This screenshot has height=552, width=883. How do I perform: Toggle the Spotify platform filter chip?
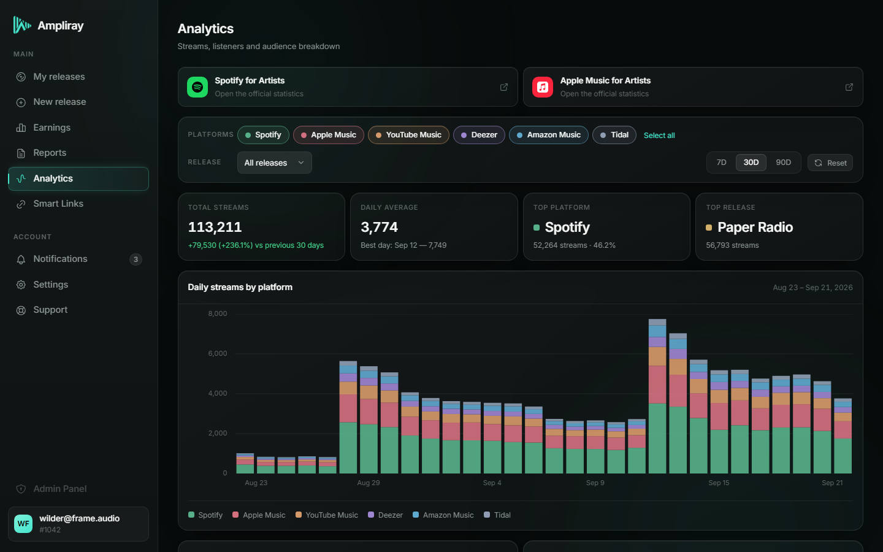click(263, 135)
